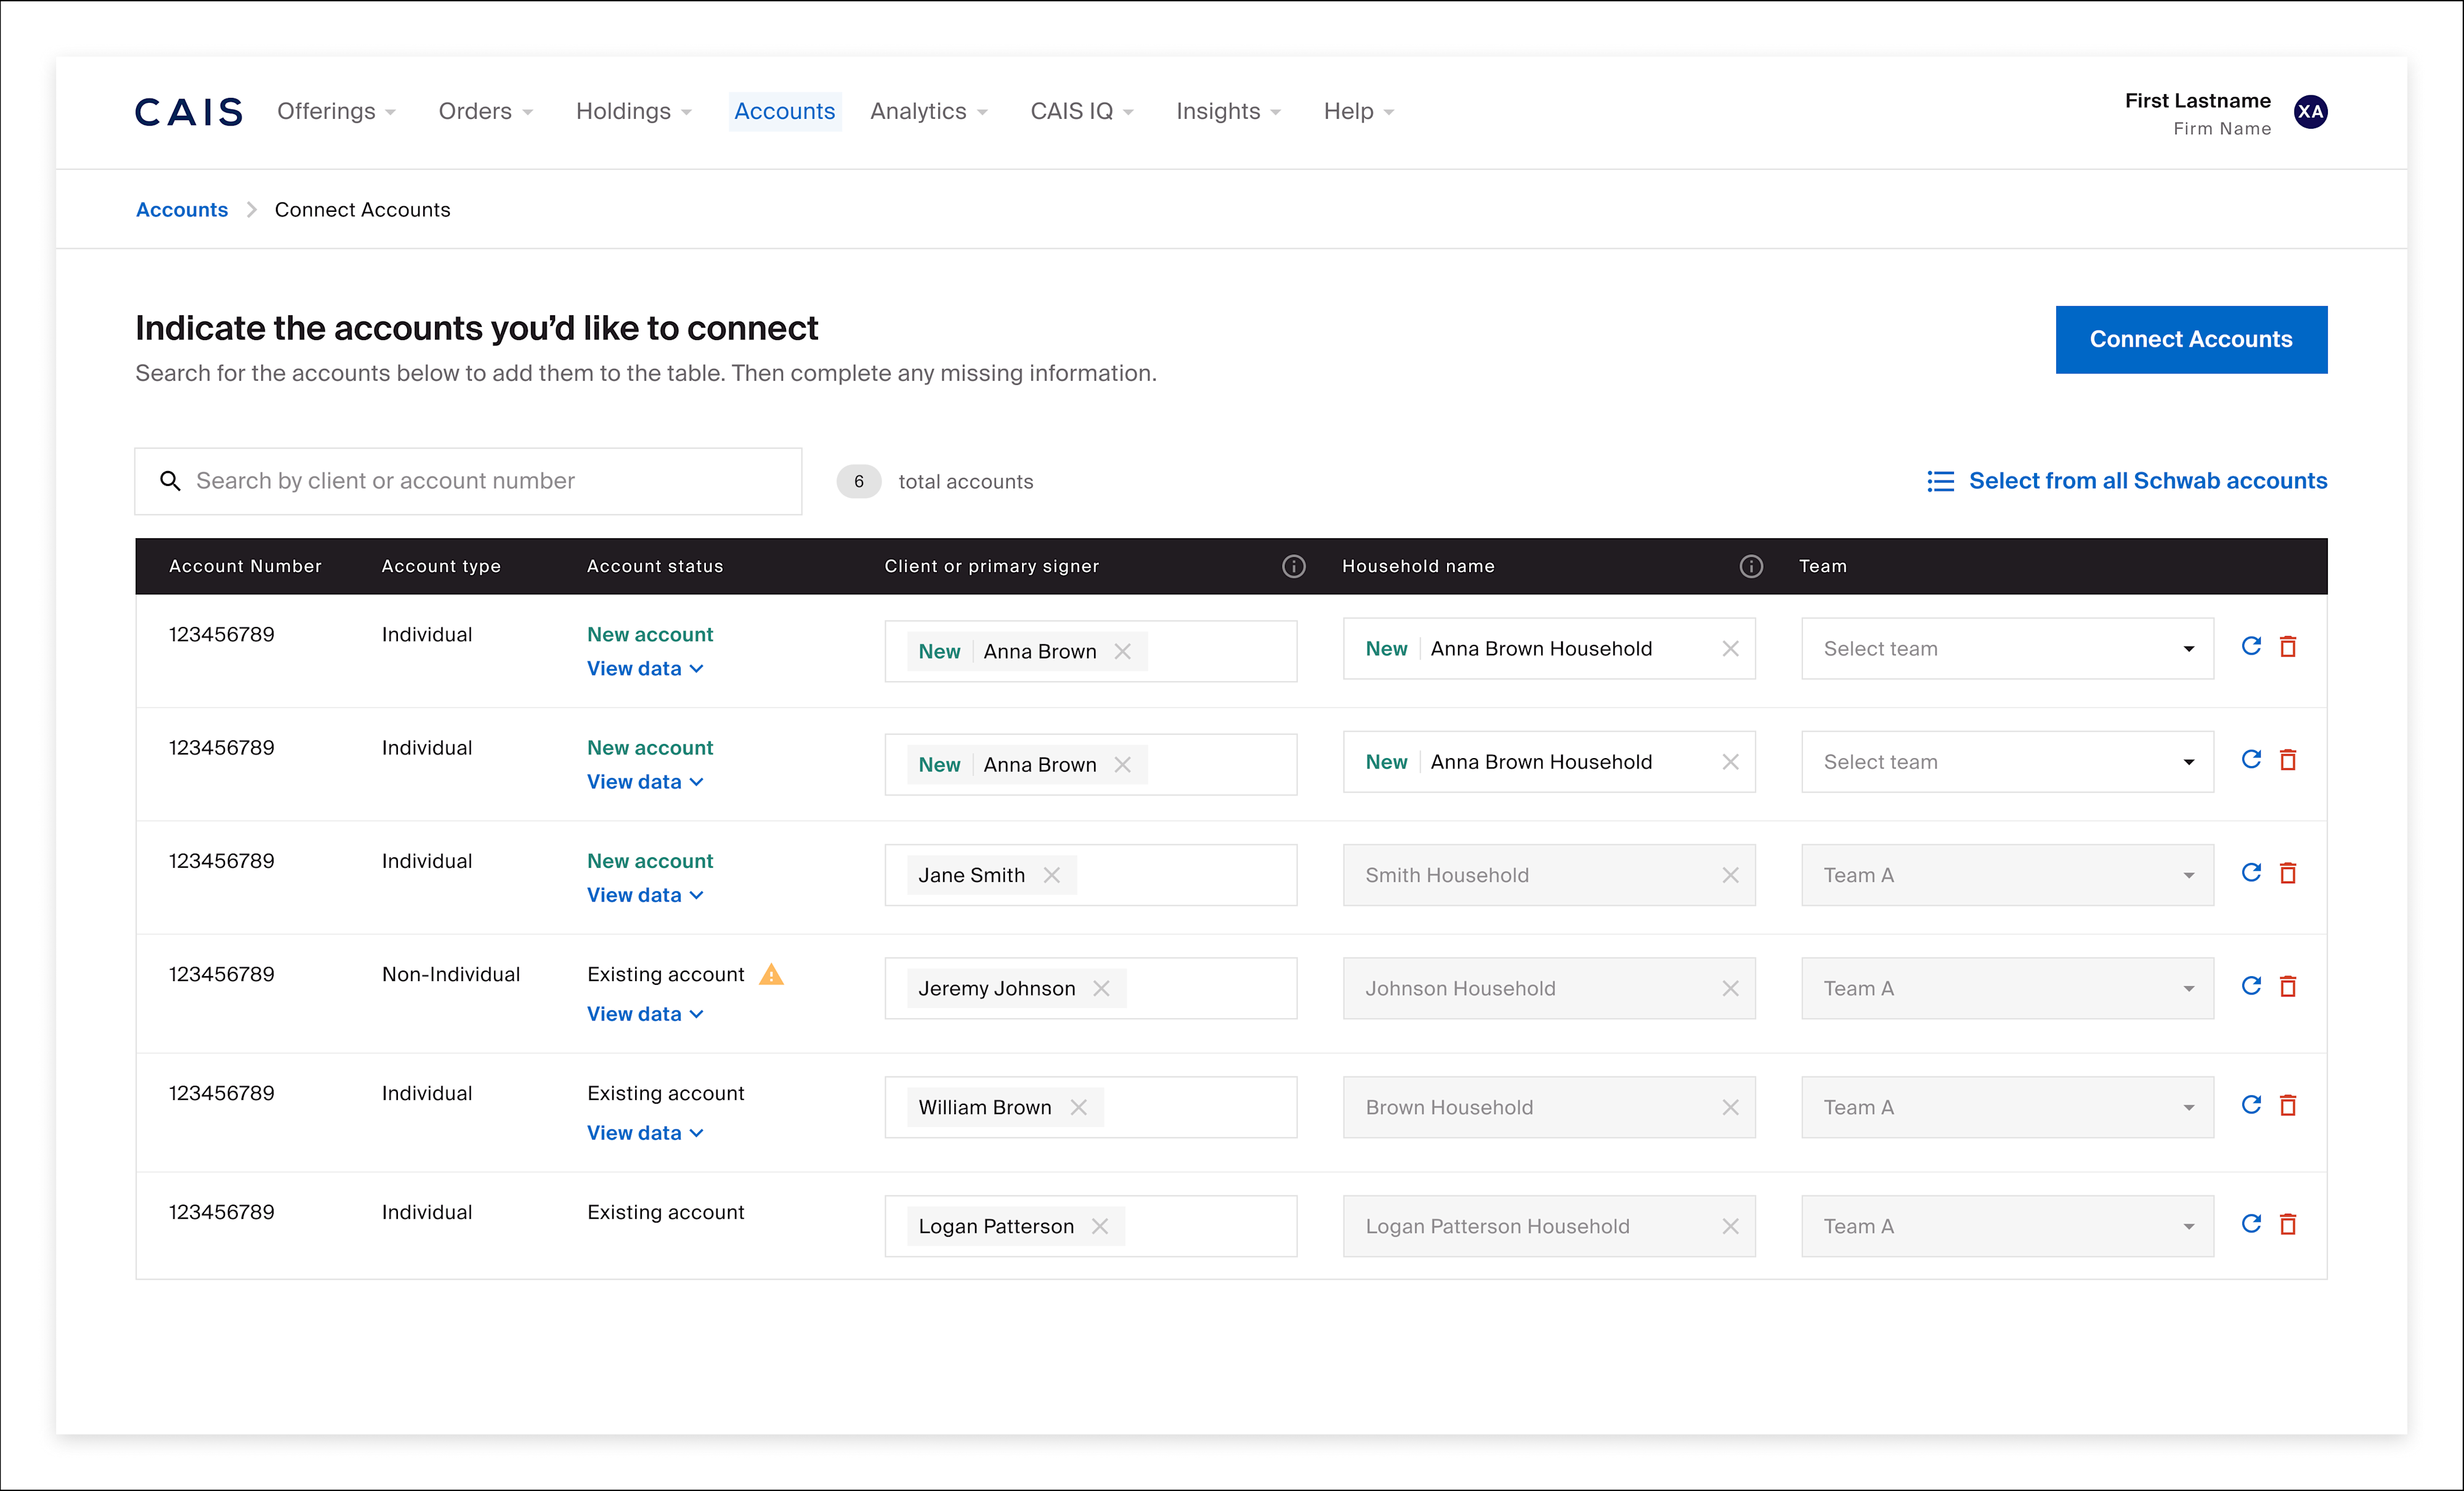Click warning triangle next to Existing account
This screenshot has width=2464, height=1491.
pos(771,974)
